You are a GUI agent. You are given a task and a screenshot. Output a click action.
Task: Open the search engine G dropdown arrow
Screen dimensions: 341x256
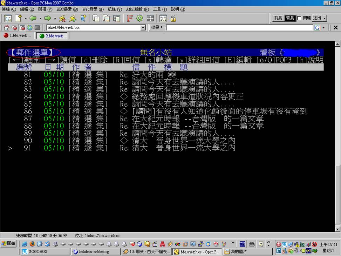[323, 28]
